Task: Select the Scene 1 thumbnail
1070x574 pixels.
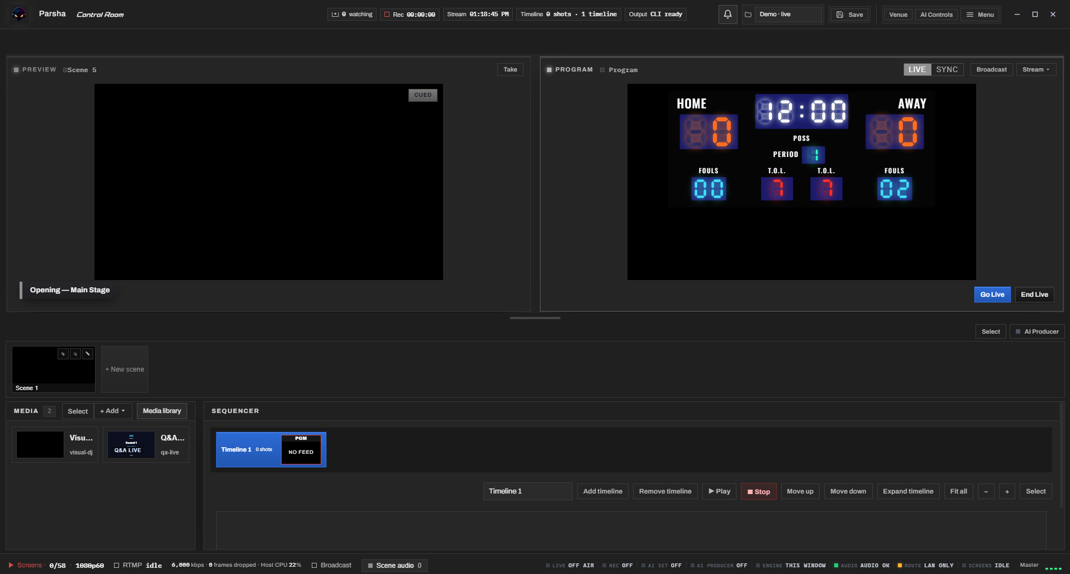Action: coord(54,369)
